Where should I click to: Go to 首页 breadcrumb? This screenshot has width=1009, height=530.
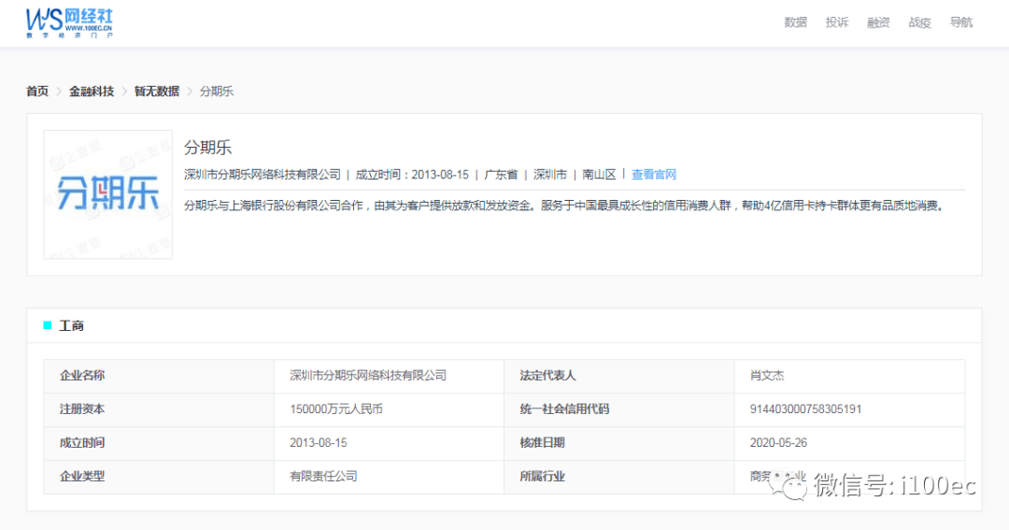[x=37, y=92]
